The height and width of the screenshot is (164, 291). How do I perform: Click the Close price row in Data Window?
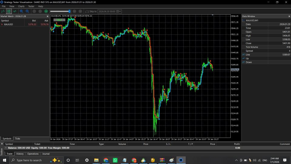[266, 43]
